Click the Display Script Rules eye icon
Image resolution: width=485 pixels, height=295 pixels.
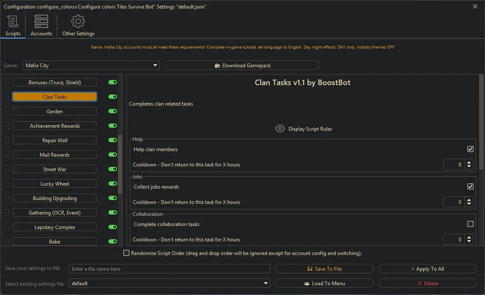280,128
